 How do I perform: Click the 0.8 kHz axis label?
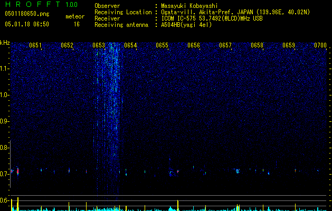tap(4, 148)
